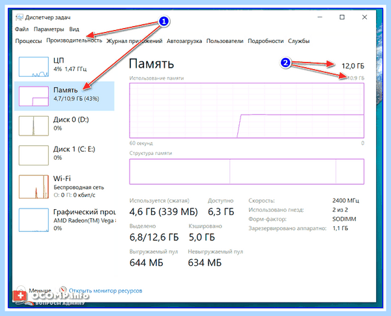Close the Диспетчер задач window

point(364,17)
